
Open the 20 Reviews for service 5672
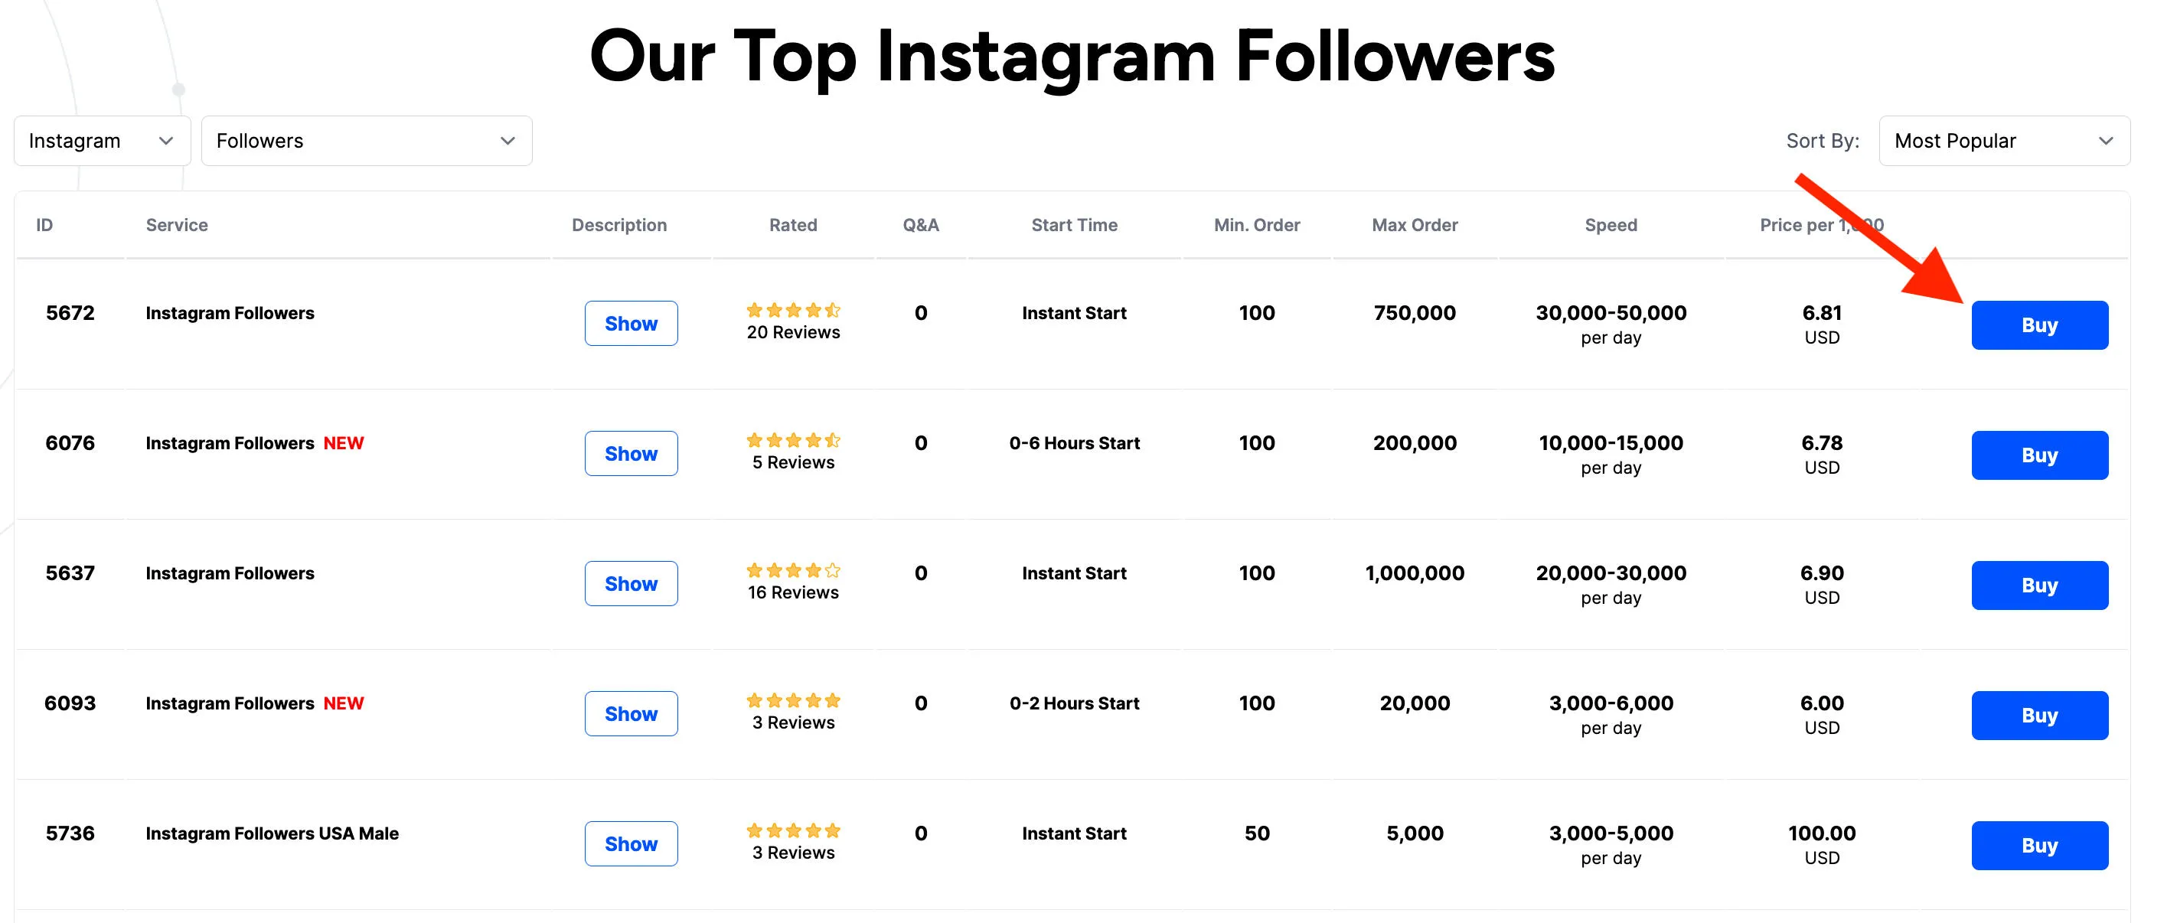pyautogui.click(x=793, y=332)
